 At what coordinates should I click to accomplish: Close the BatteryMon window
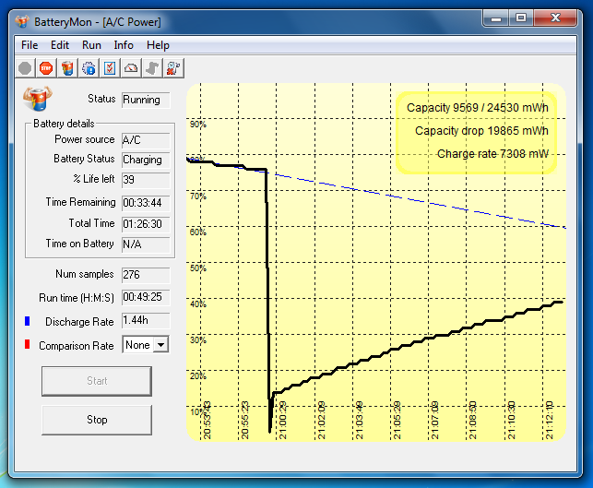click(x=555, y=18)
